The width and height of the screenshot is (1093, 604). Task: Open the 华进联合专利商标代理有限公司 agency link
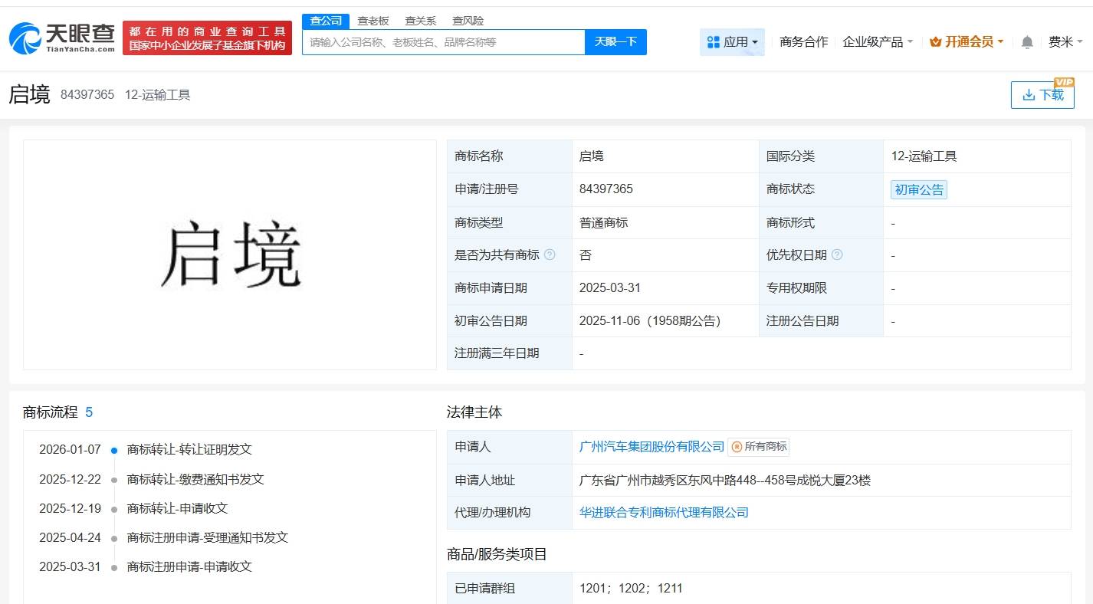click(663, 512)
